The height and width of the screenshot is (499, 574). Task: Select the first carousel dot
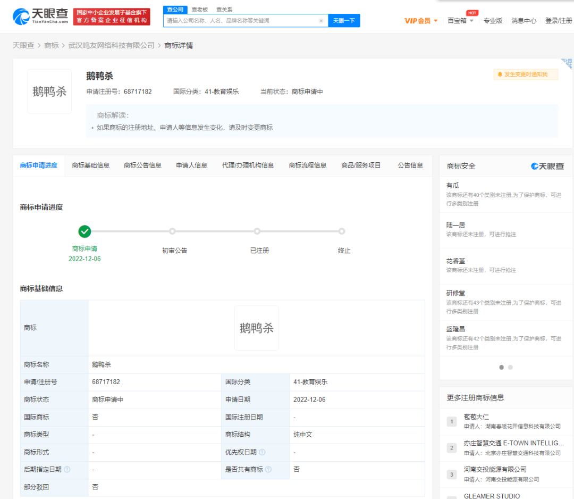[502, 368]
